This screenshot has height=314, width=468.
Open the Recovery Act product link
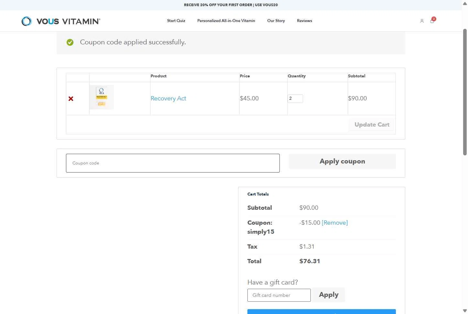[x=169, y=98]
